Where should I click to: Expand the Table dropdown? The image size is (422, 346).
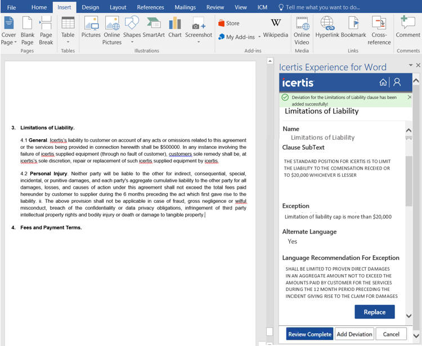pyautogui.click(x=68, y=42)
